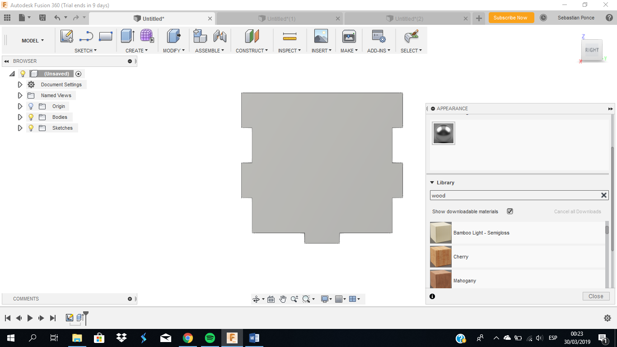
Task: Toggle Show downloadable materials checkbox
Action: (x=510, y=211)
